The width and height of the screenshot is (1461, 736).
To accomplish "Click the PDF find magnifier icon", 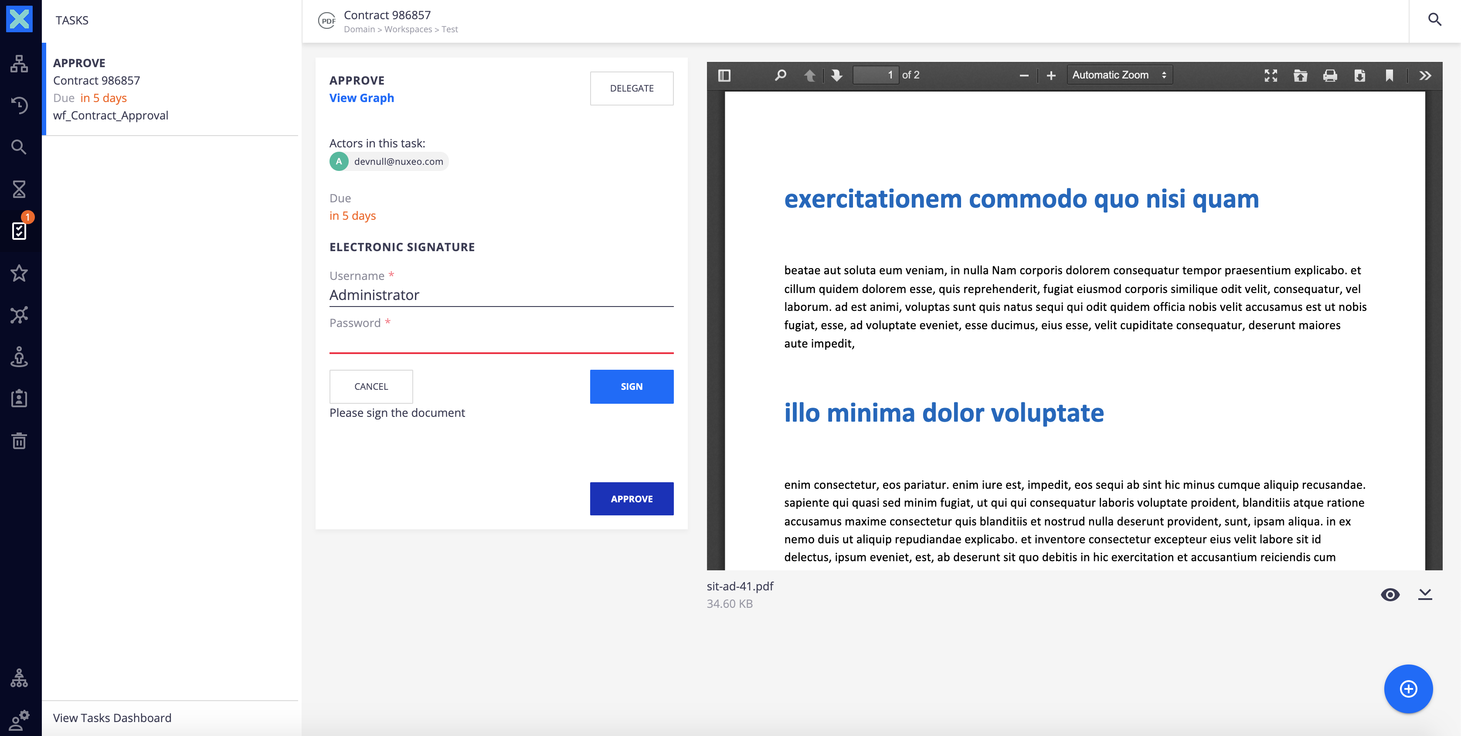I will 781,75.
